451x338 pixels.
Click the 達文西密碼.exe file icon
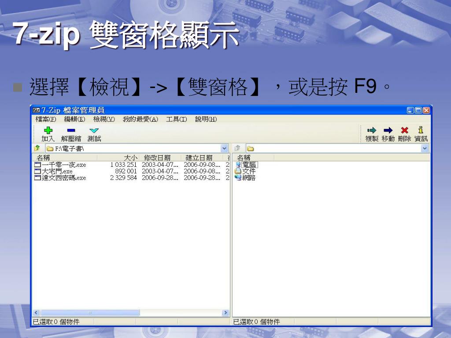point(37,178)
